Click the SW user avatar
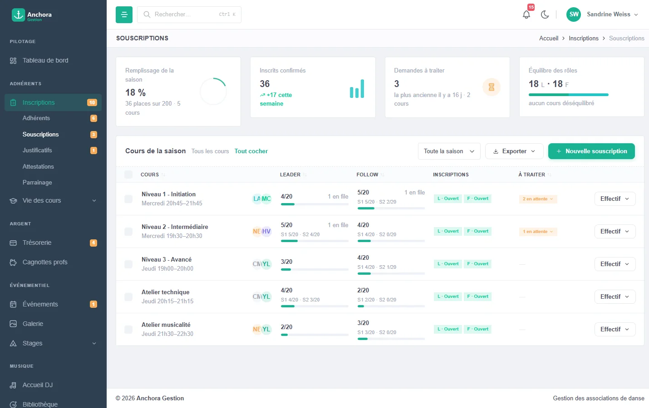 [x=574, y=15]
